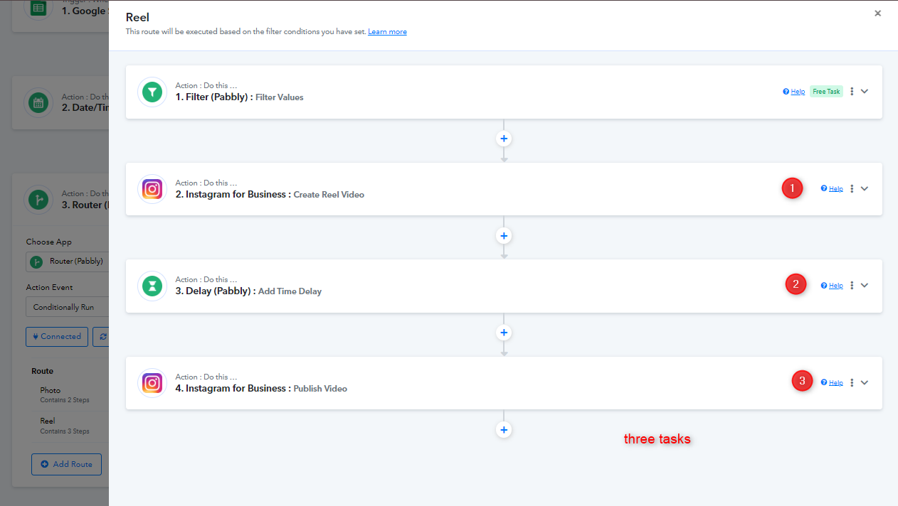Viewport: 898px width, 506px height.
Task: Click the refresh button beside Connected
Action: [101, 337]
